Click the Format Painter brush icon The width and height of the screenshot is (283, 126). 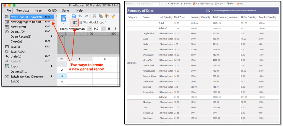point(113,16)
